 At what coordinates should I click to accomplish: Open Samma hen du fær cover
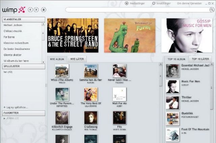pos(91,71)
